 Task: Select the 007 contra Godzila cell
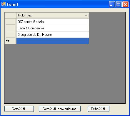point(53,22)
